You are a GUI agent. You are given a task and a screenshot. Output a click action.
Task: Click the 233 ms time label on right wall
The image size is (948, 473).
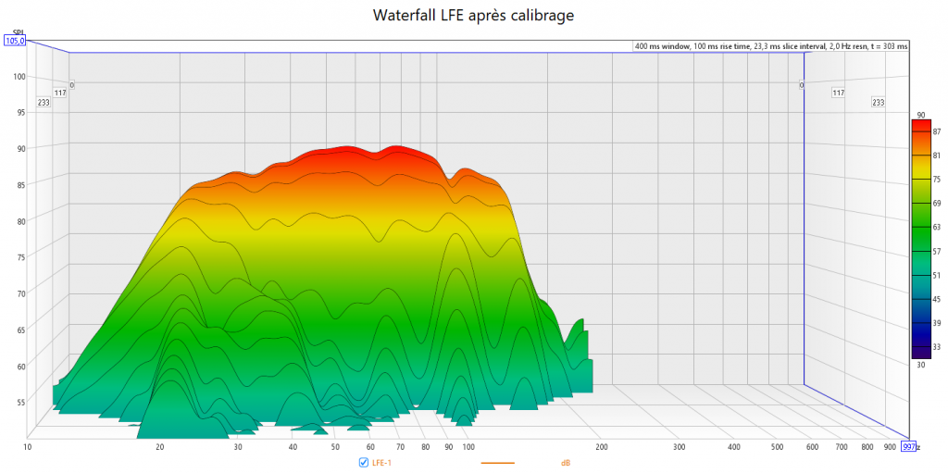click(878, 103)
